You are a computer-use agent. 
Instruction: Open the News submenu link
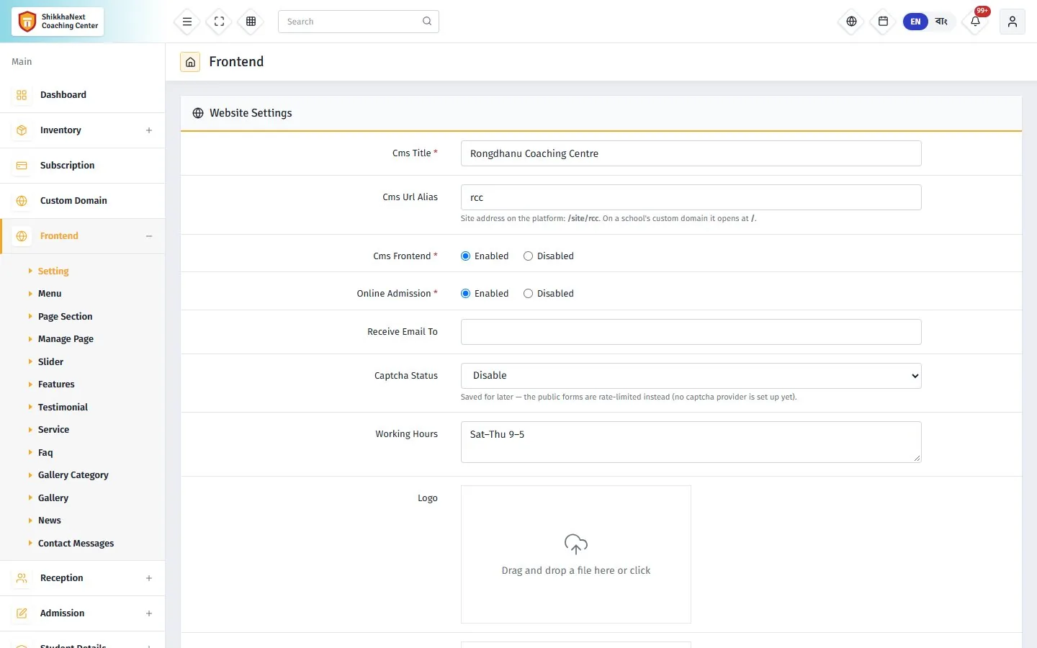tap(50, 521)
